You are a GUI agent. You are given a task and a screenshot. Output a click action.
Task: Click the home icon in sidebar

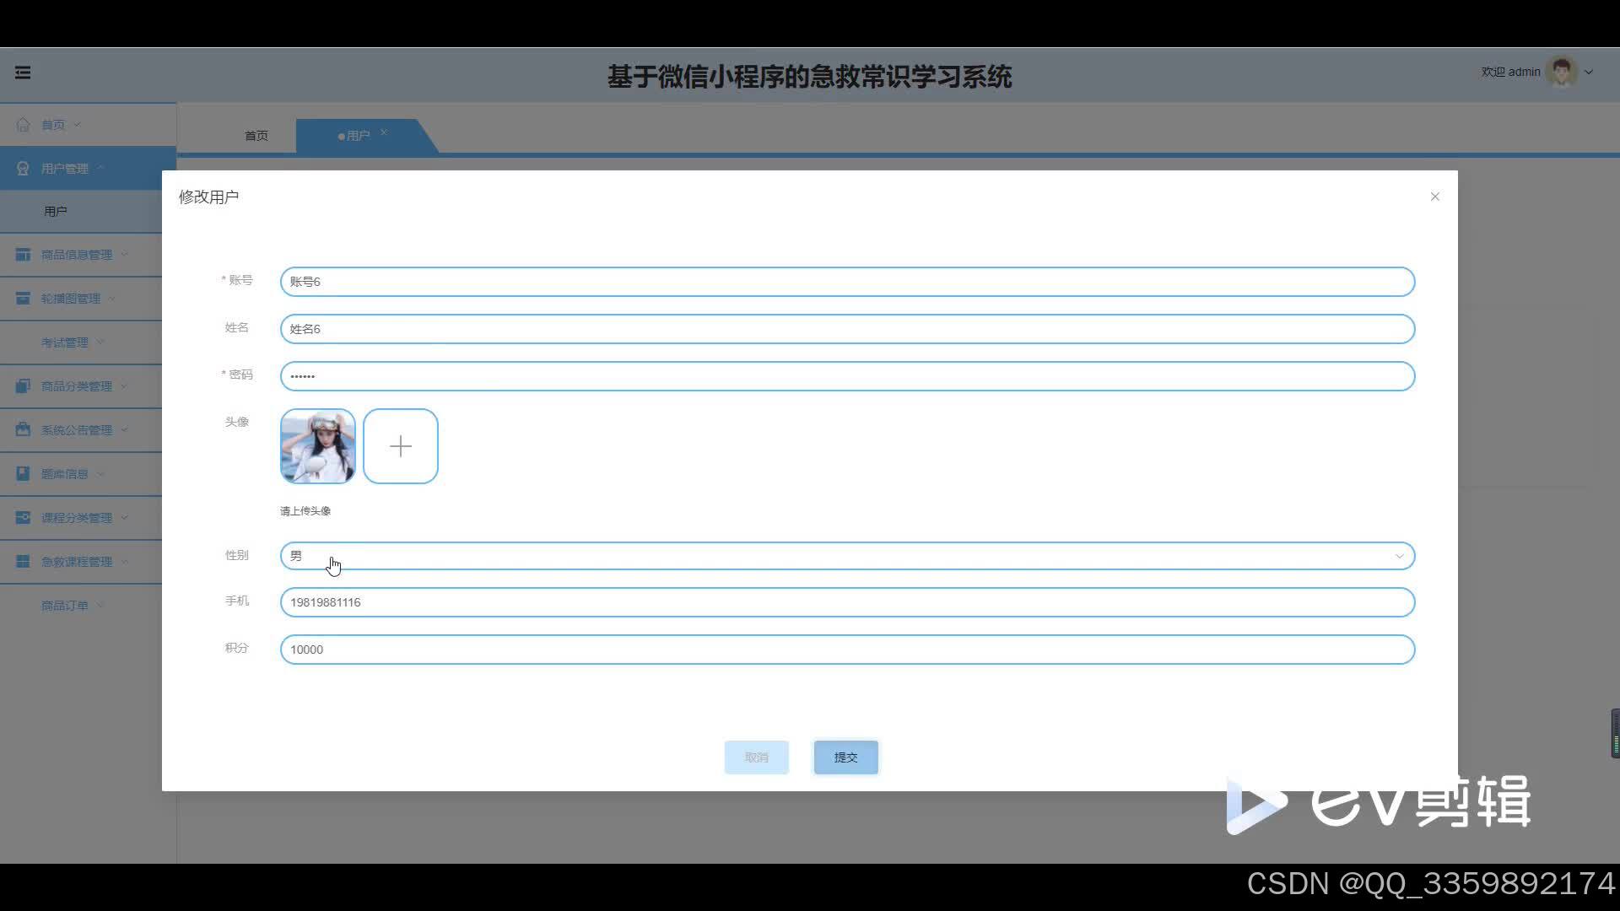coord(23,125)
